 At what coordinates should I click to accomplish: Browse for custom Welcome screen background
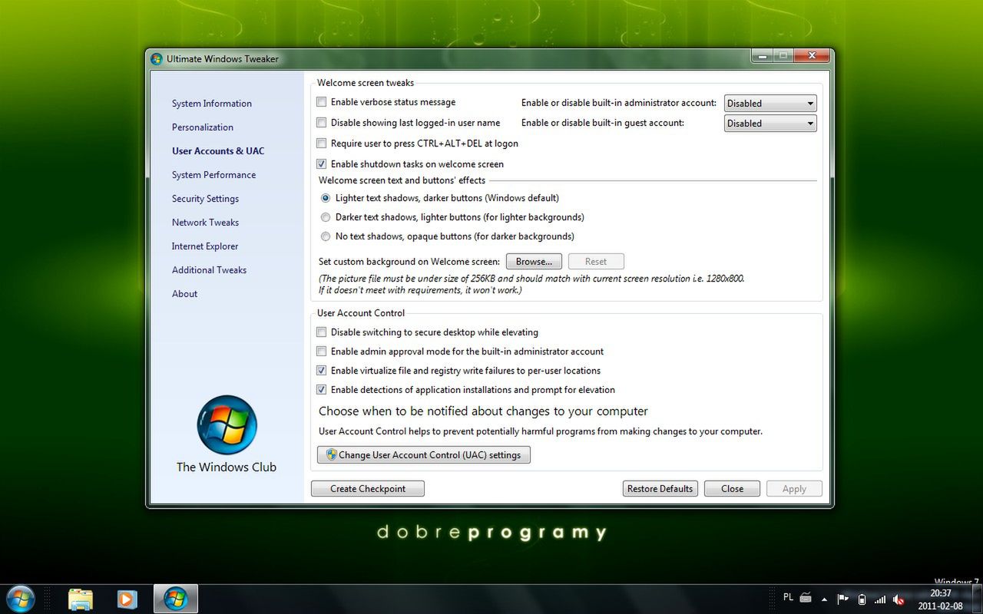pos(533,261)
